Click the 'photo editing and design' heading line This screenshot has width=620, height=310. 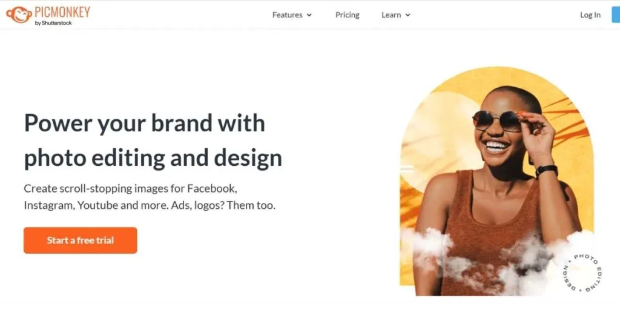coord(153,158)
